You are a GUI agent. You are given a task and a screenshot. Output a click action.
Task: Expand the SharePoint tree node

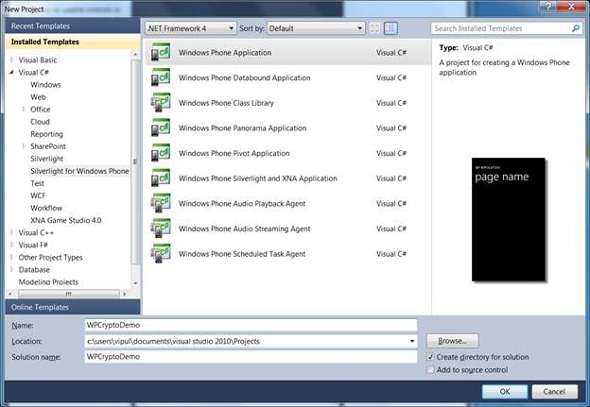24,146
